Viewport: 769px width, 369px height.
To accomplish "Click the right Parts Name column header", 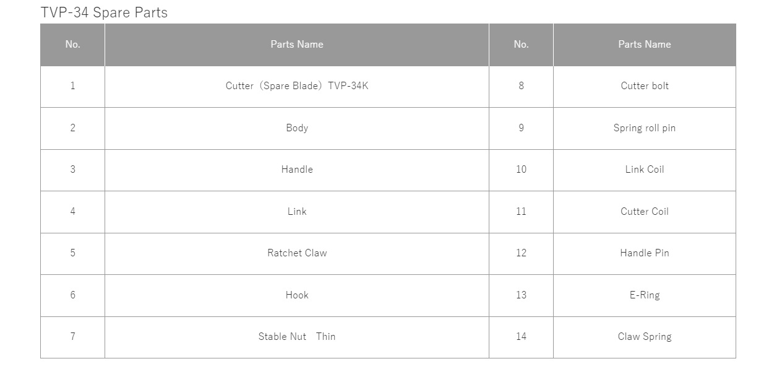I will point(645,45).
